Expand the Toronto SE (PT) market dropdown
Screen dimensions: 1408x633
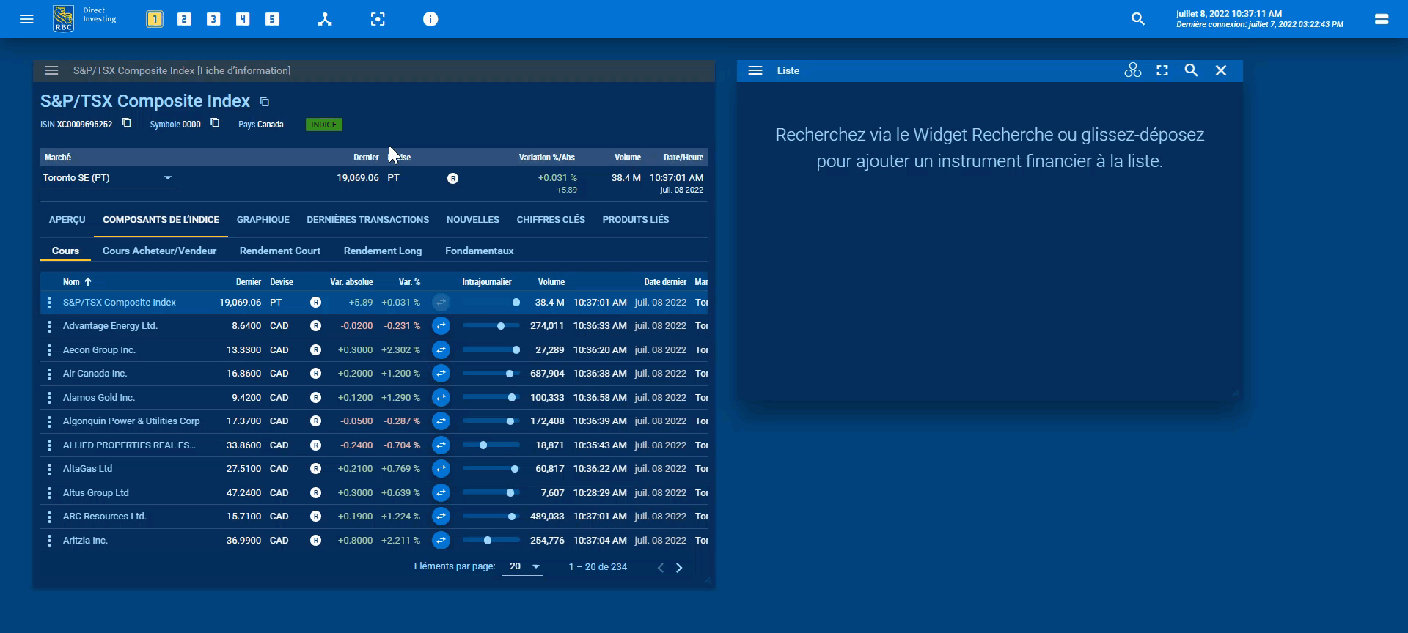point(167,178)
